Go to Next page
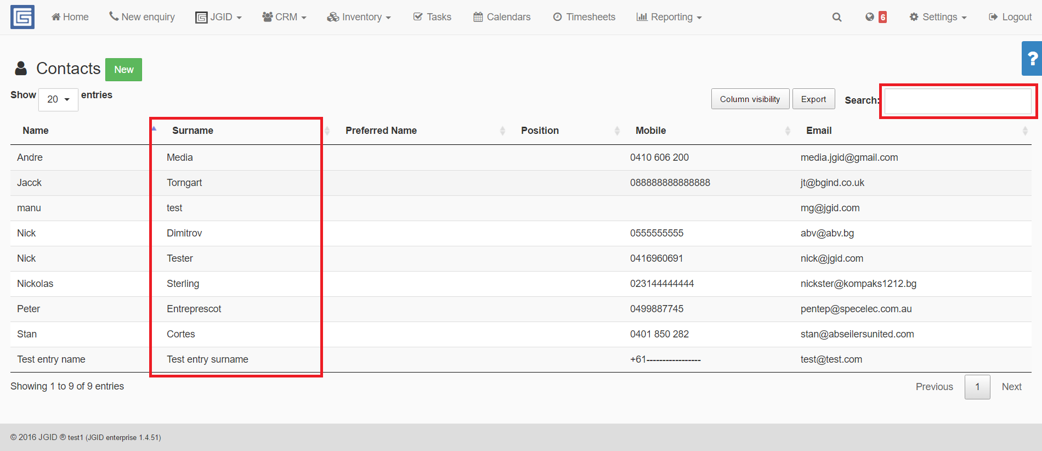 click(1012, 387)
